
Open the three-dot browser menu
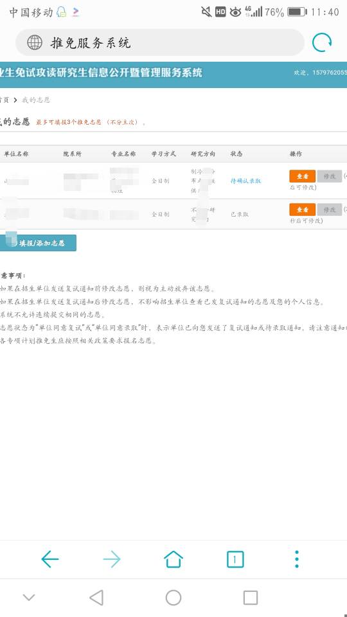pyautogui.click(x=297, y=559)
